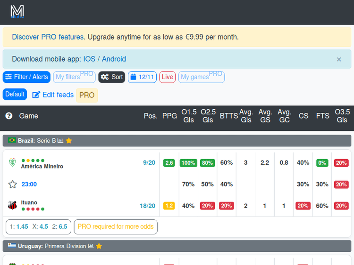This screenshot has height=265, width=354.
Task: Click the M site logo
Action: coord(17,11)
